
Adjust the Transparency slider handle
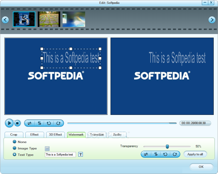click(167, 147)
